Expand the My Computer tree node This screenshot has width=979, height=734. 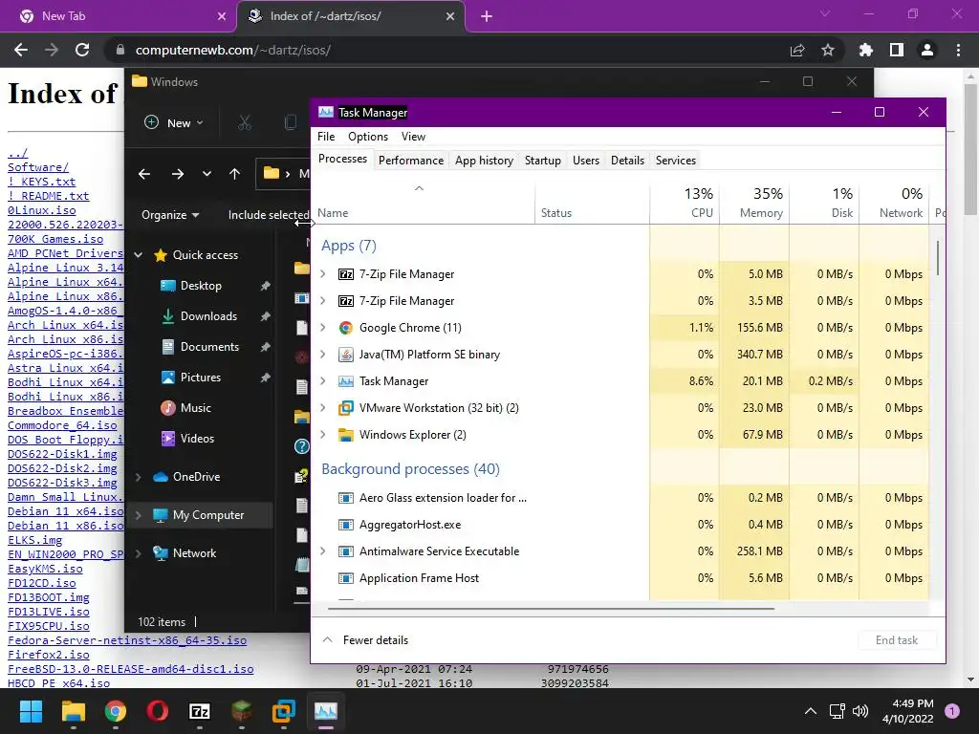[x=139, y=515]
